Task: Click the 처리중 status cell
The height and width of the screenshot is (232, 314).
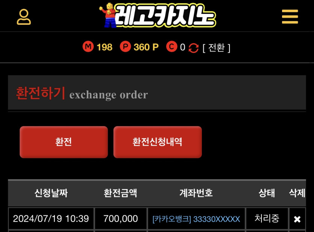Action: click(x=267, y=218)
